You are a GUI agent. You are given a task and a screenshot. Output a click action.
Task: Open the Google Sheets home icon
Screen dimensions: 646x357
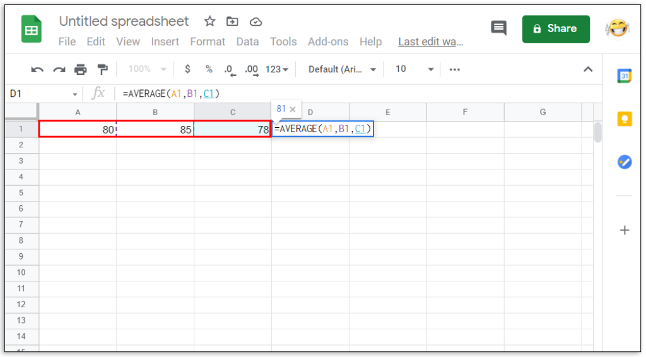[x=32, y=29]
